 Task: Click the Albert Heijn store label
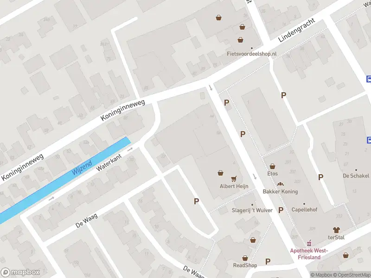(234, 186)
